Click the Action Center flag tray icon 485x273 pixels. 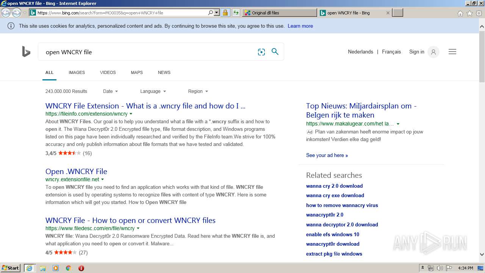(x=449, y=268)
